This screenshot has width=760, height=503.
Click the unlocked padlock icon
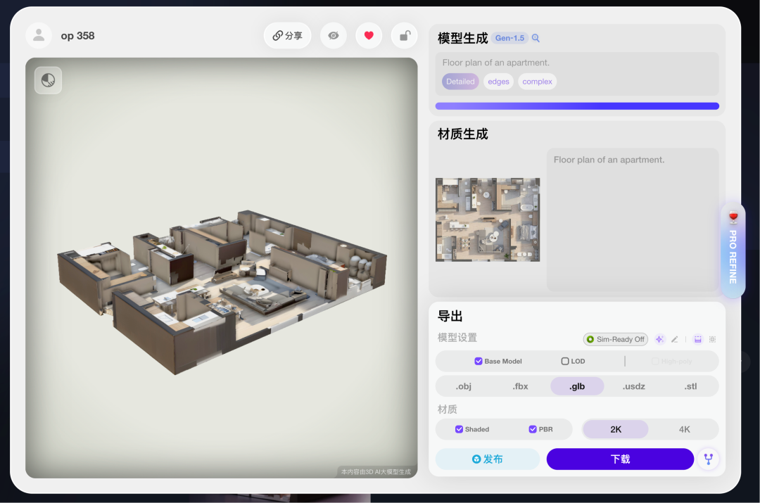click(x=404, y=35)
